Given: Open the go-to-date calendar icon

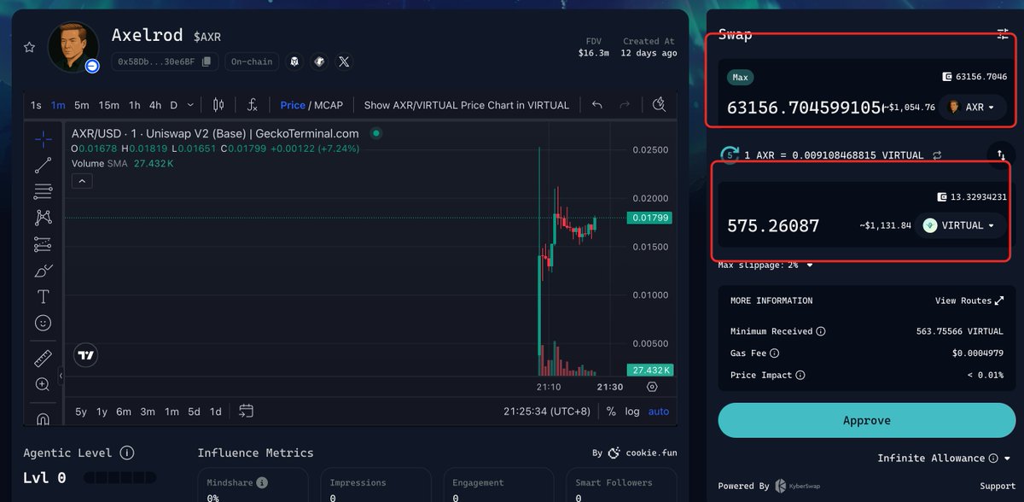Looking at the screenshot, I should click(x=246, y=412).
